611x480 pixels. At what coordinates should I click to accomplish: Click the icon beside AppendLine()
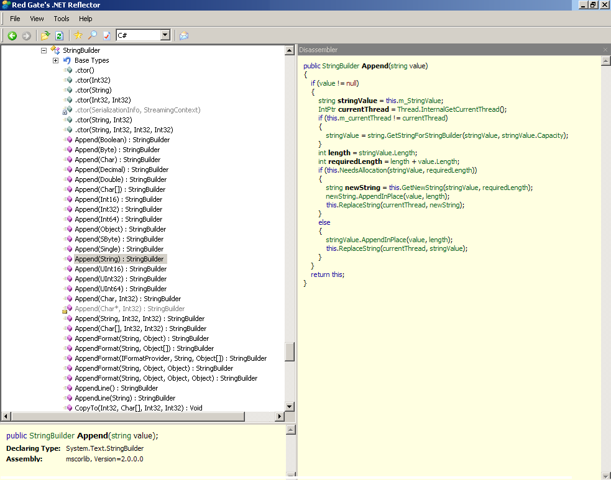coord(68,388)
